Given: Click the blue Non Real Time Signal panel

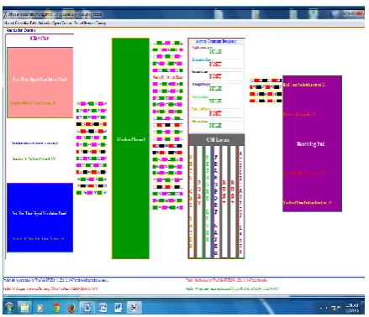Looking at the screenshot, I should (40, 217).
